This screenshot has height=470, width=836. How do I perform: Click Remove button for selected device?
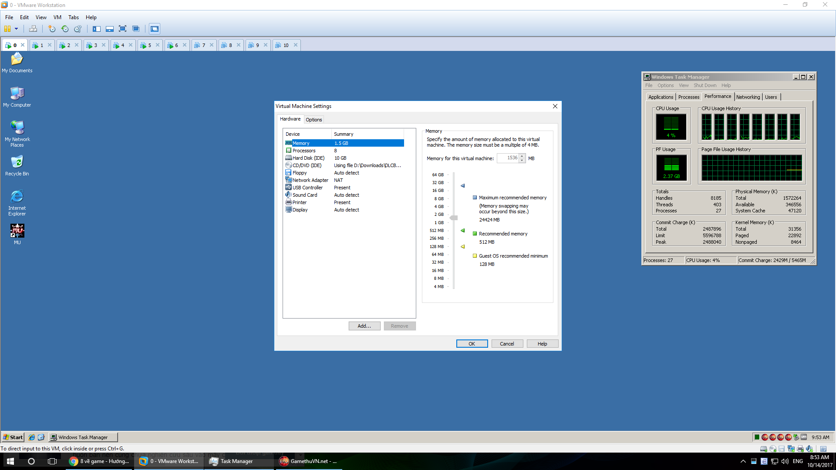click(x=400, y=326)
